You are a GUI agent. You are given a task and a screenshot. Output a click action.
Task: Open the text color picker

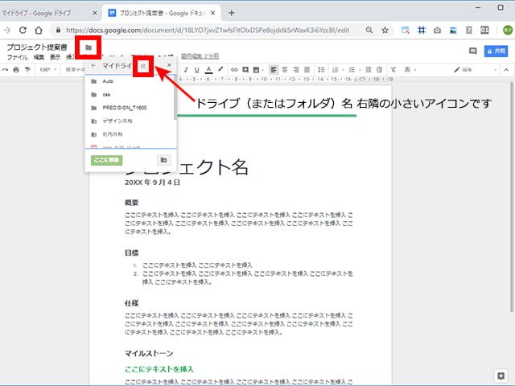[208, 70]
